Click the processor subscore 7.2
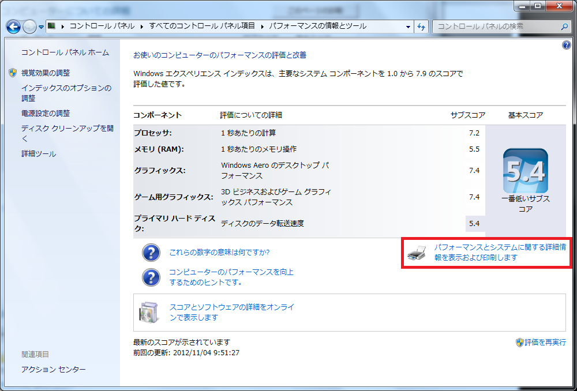This screenshot has height=391, width=577. pos(474,133)
